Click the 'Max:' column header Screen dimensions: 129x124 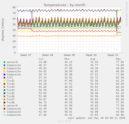tap(119, 59)
